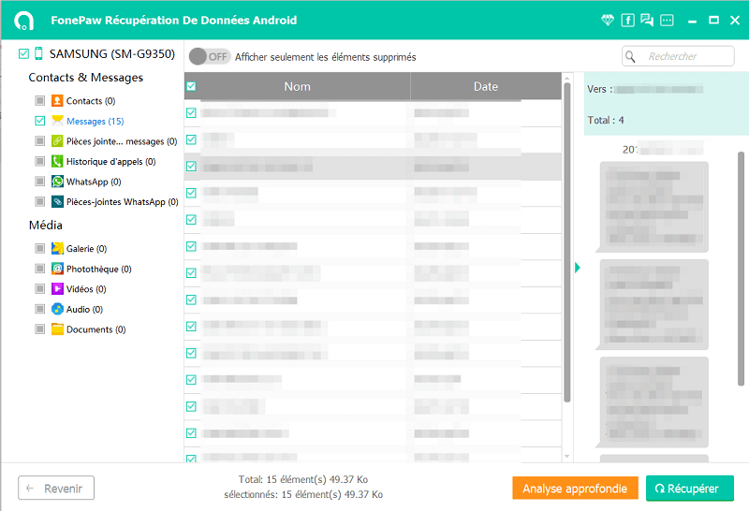Viewport: 749px width, 511px height.
Task: Click 'Contacts & Messages' section heading
Action: click(x=85, y=78)
